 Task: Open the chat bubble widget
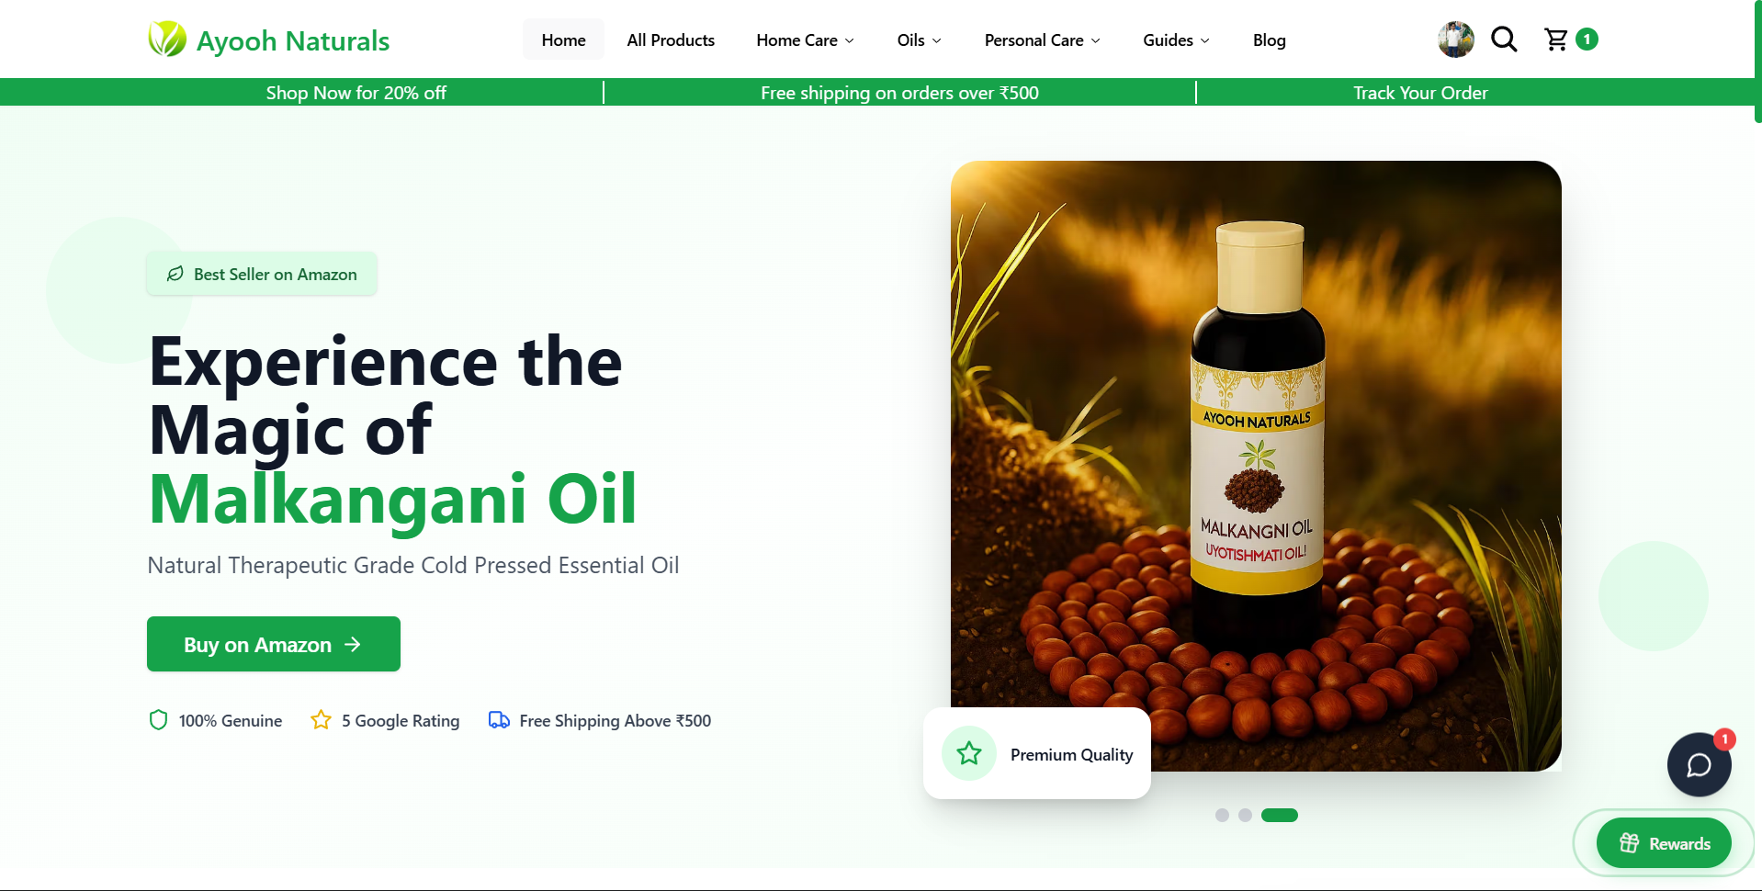(x=1700, y=764)
